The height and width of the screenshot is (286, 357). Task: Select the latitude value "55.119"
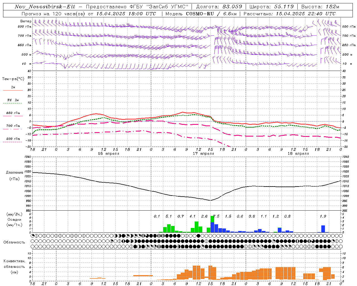tap(284, 7)
